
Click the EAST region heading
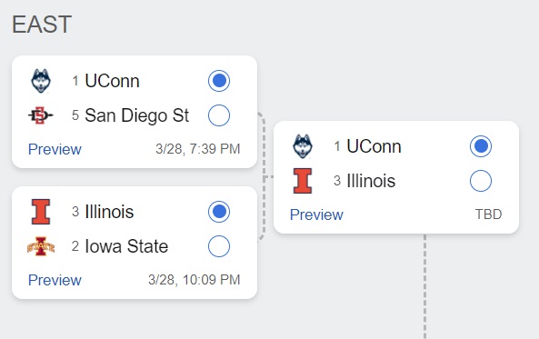42,25
